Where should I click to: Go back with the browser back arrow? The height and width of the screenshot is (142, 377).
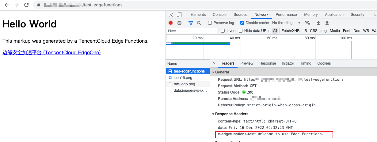[7, 5]
